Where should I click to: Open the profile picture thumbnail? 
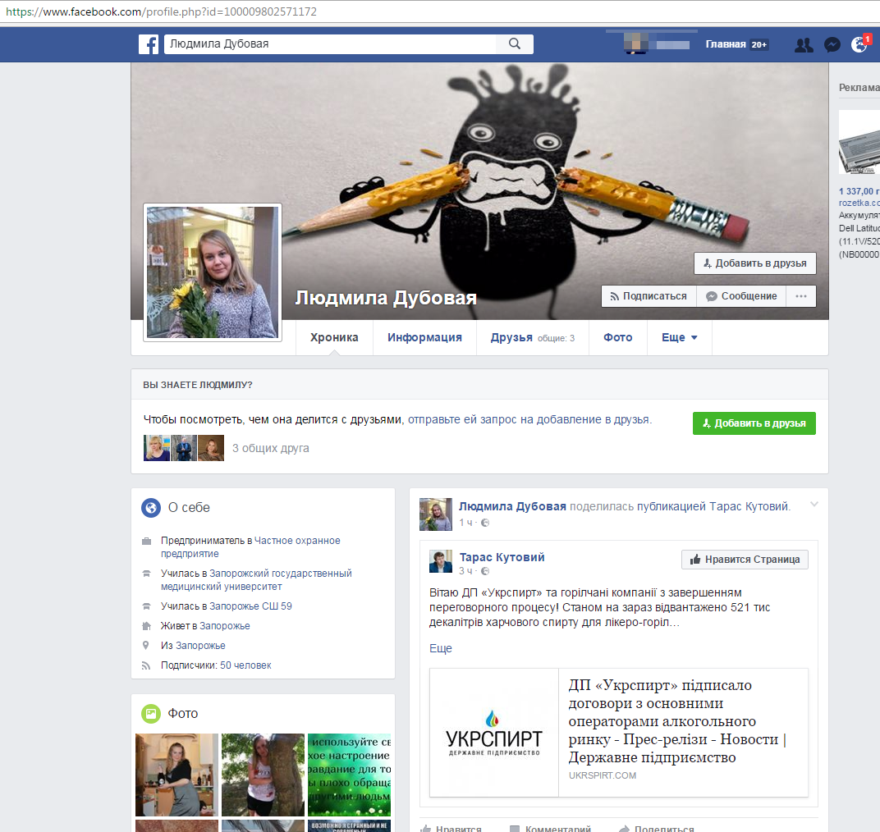tap(213, 272)
